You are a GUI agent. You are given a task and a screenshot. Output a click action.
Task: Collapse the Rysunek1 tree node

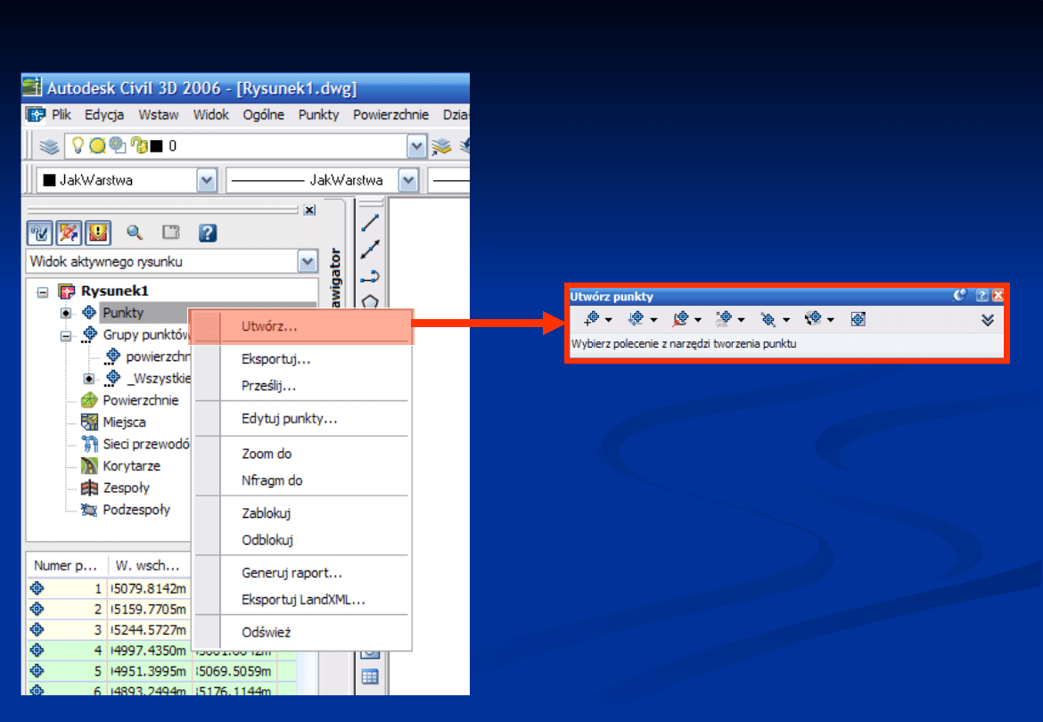[x=43, y=291]
